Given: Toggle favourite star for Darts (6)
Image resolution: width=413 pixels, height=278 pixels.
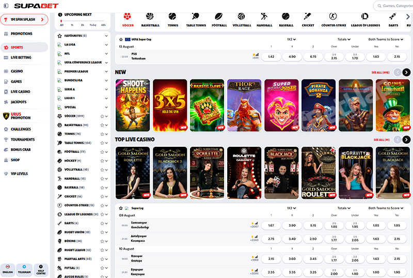Looking at the screenshot, I should coord(102,223).
